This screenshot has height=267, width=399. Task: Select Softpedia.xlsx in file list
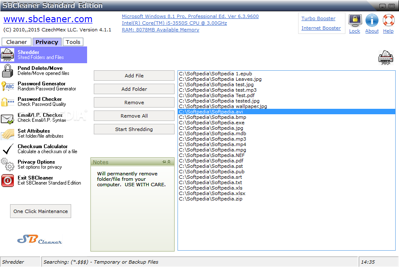tap(286, 193)
